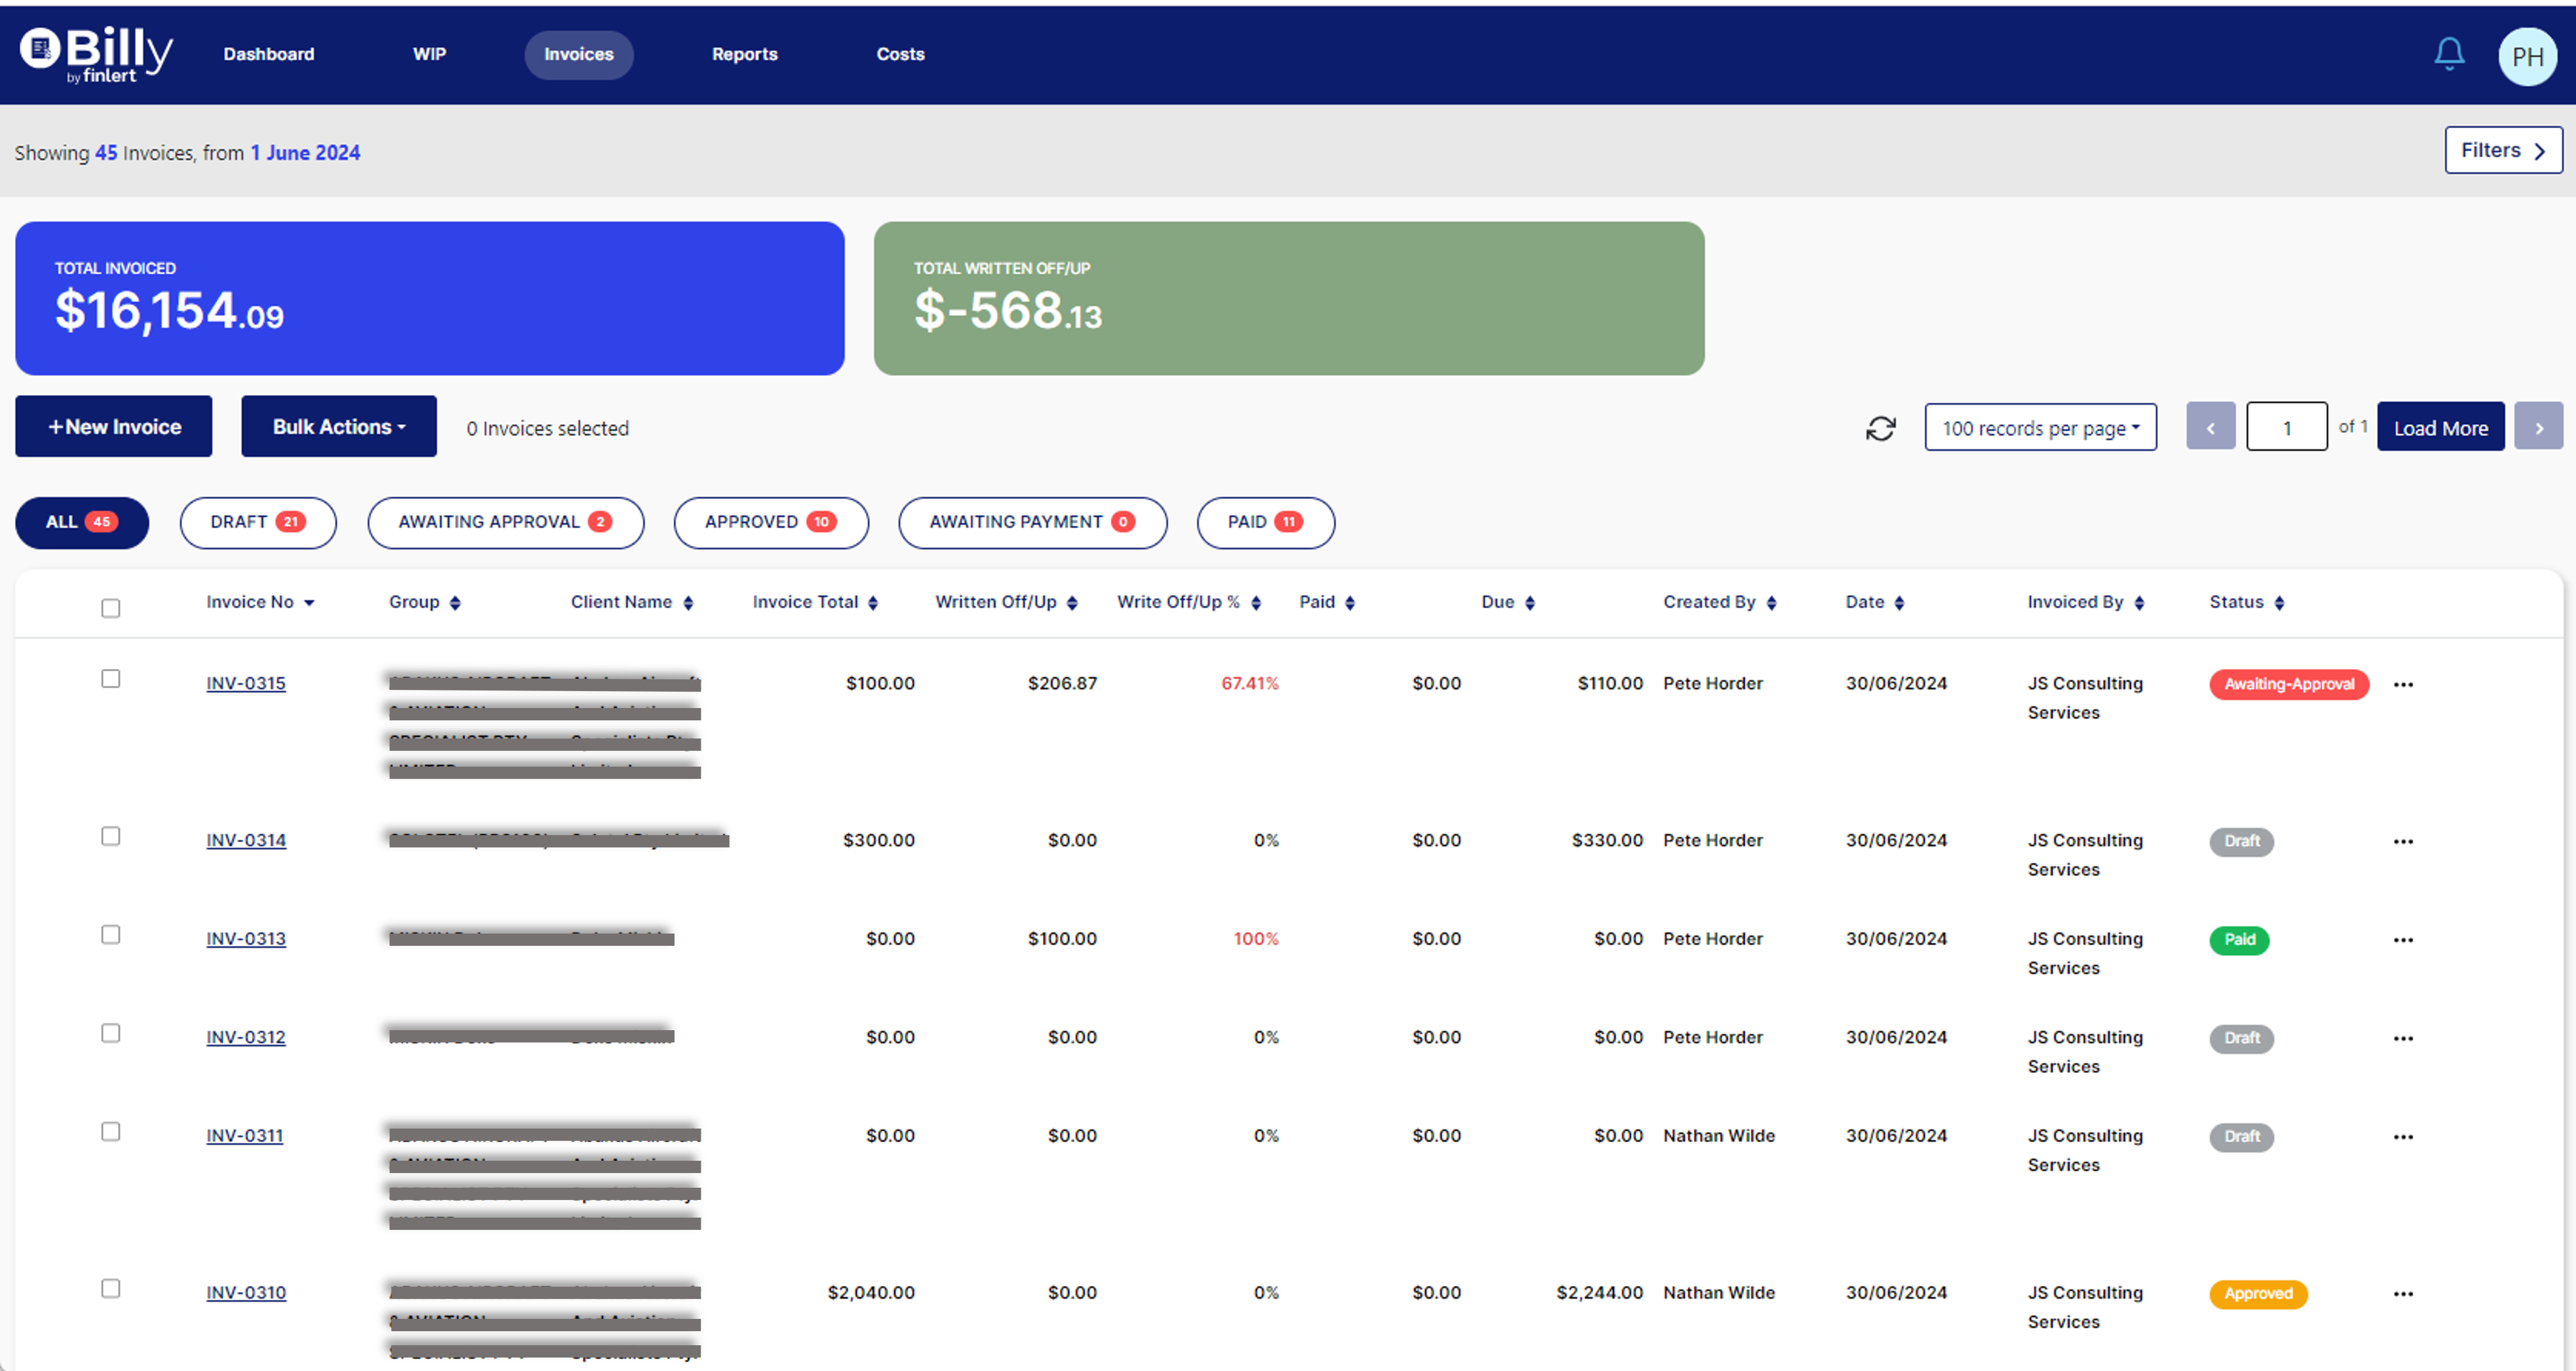
Task: Open the row actions menu for INV-0315
Action: coord(2405,684)
